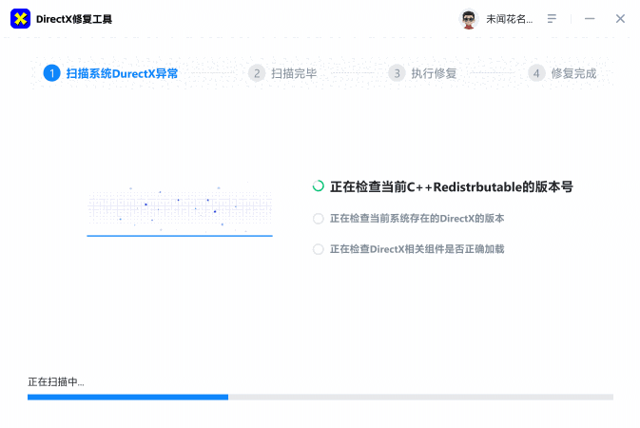The image size is (640, 428).
Task: Select the 扫描系统DurectX异常 step label
Action: click(122, 74)
